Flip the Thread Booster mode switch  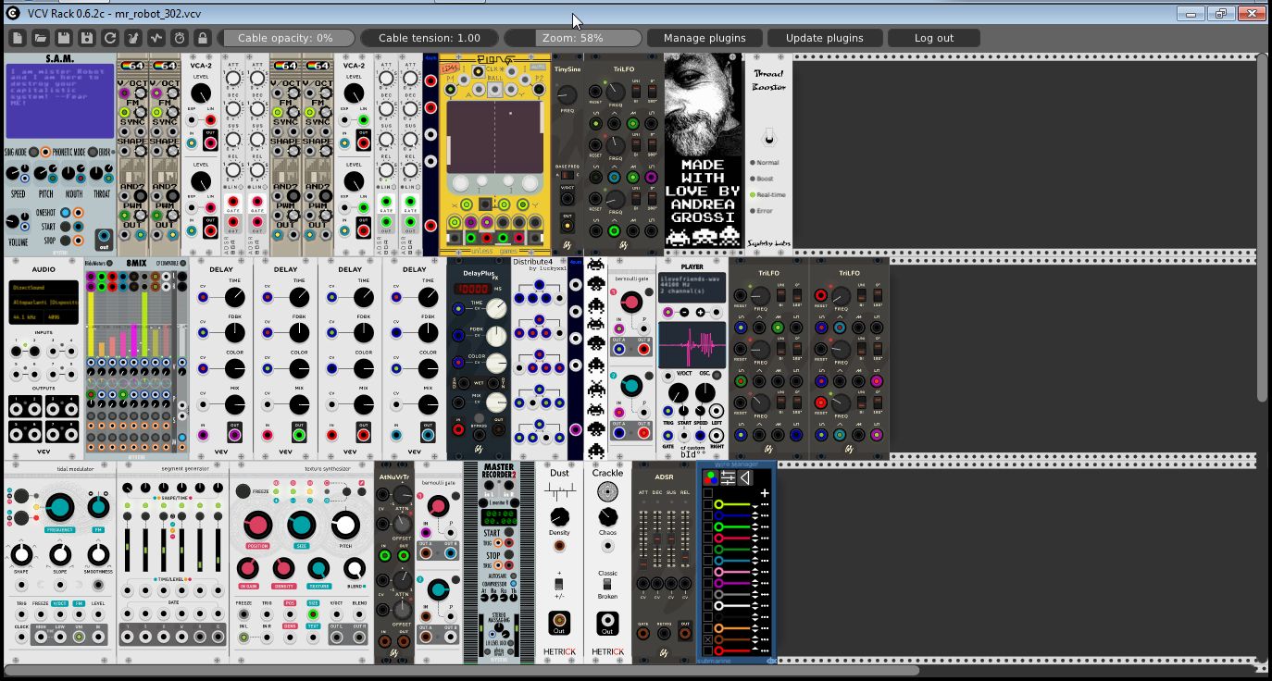(768, 139)
